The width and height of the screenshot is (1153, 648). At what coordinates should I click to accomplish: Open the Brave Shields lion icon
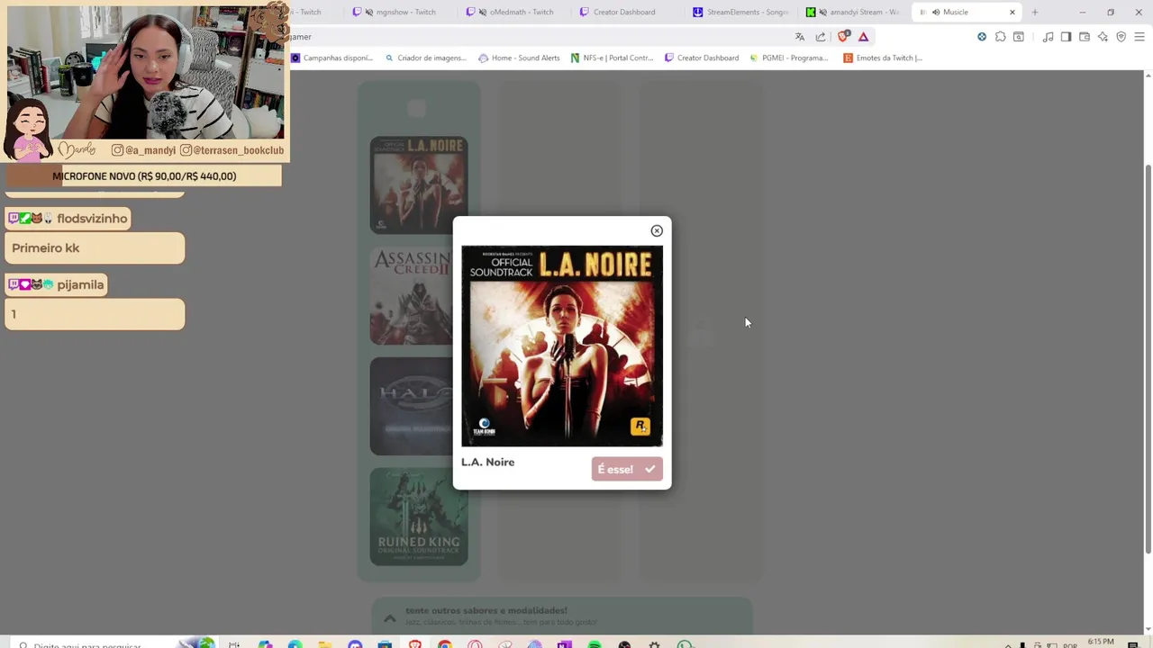[843, 37]
